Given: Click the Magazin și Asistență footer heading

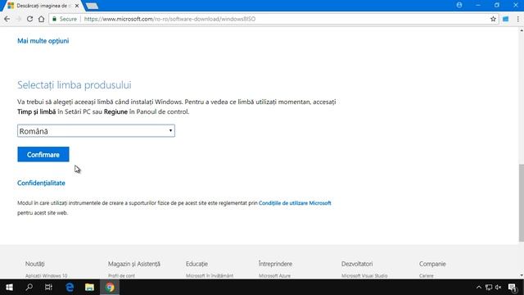Looking at the screenshot, I should click(x=134, y=264).
